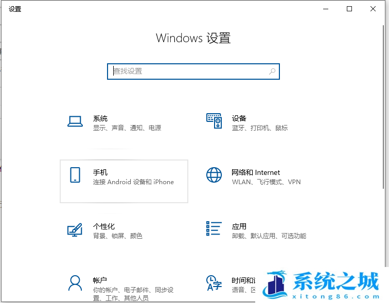Click the Accounts person icon
This screenshot has width=389, height=303.
point(75,283)
